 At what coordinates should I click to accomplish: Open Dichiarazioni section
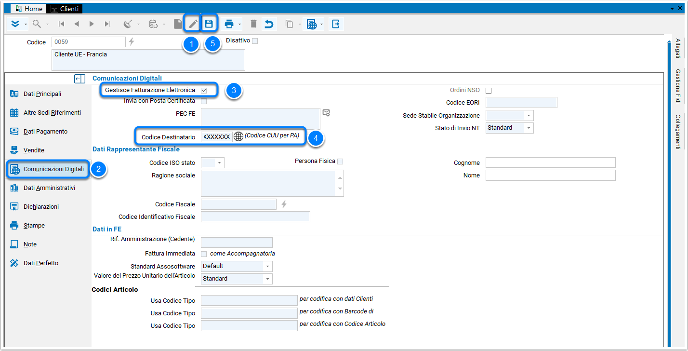47,207
